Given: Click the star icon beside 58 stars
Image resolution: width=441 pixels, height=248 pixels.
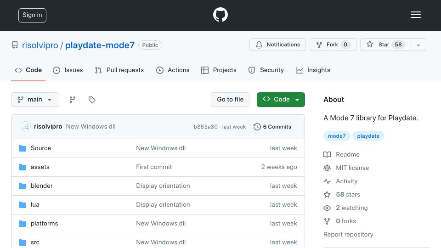Looking at the screenshot, I should (x=327, y=195).
